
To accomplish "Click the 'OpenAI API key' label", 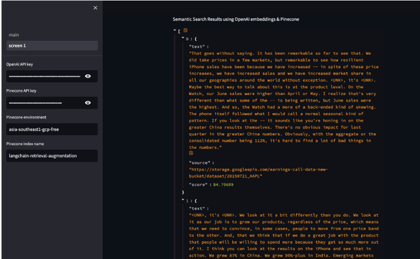I will coord(19,64).
